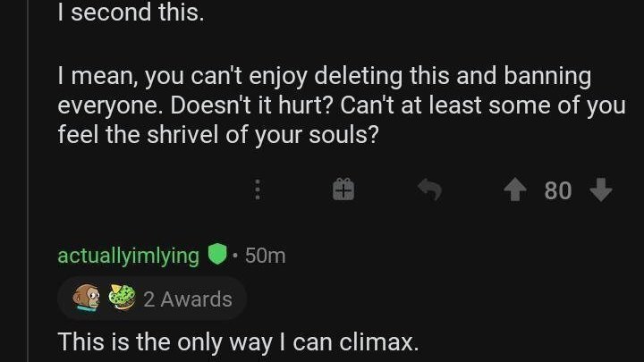Click the green moderator shield badge
The height and width of the screenshot is (362, 644).
tap(215, 256)
